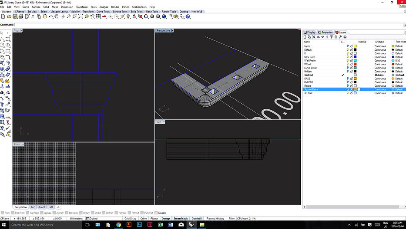Image resolution: width=406 pixels, height=229 pixels.
Task: Open Photoshop from the Windows taskbar
Action: pyautogui.click(x=139, y=225)
